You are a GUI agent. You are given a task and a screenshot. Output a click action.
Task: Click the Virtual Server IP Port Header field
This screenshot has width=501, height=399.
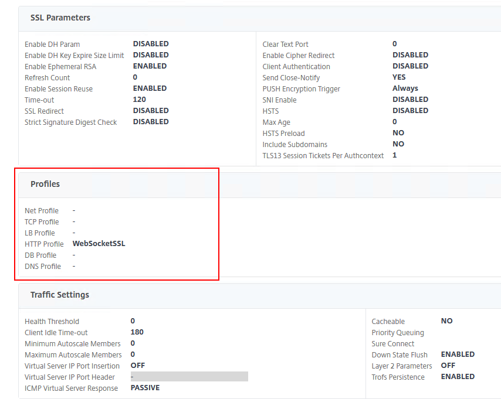click(x=189, y=377)
